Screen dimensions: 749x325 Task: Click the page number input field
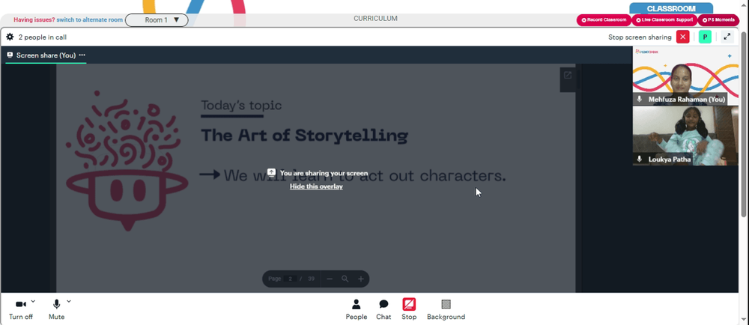click(x=290, y=279)
